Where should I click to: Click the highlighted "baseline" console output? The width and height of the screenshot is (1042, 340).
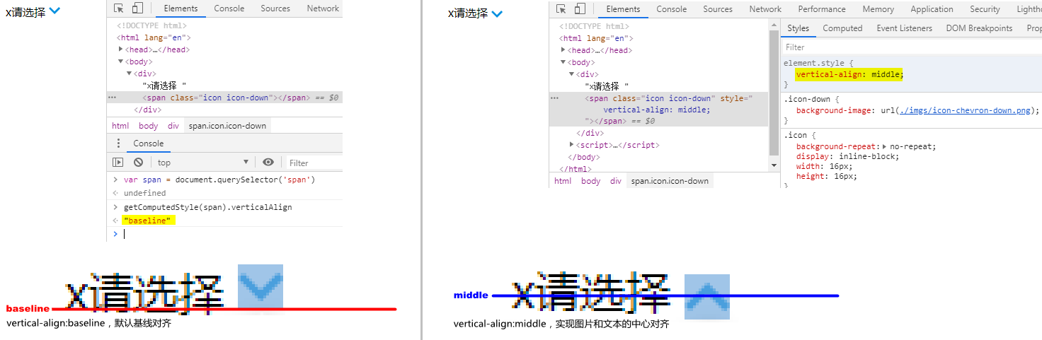click(149, 221)
